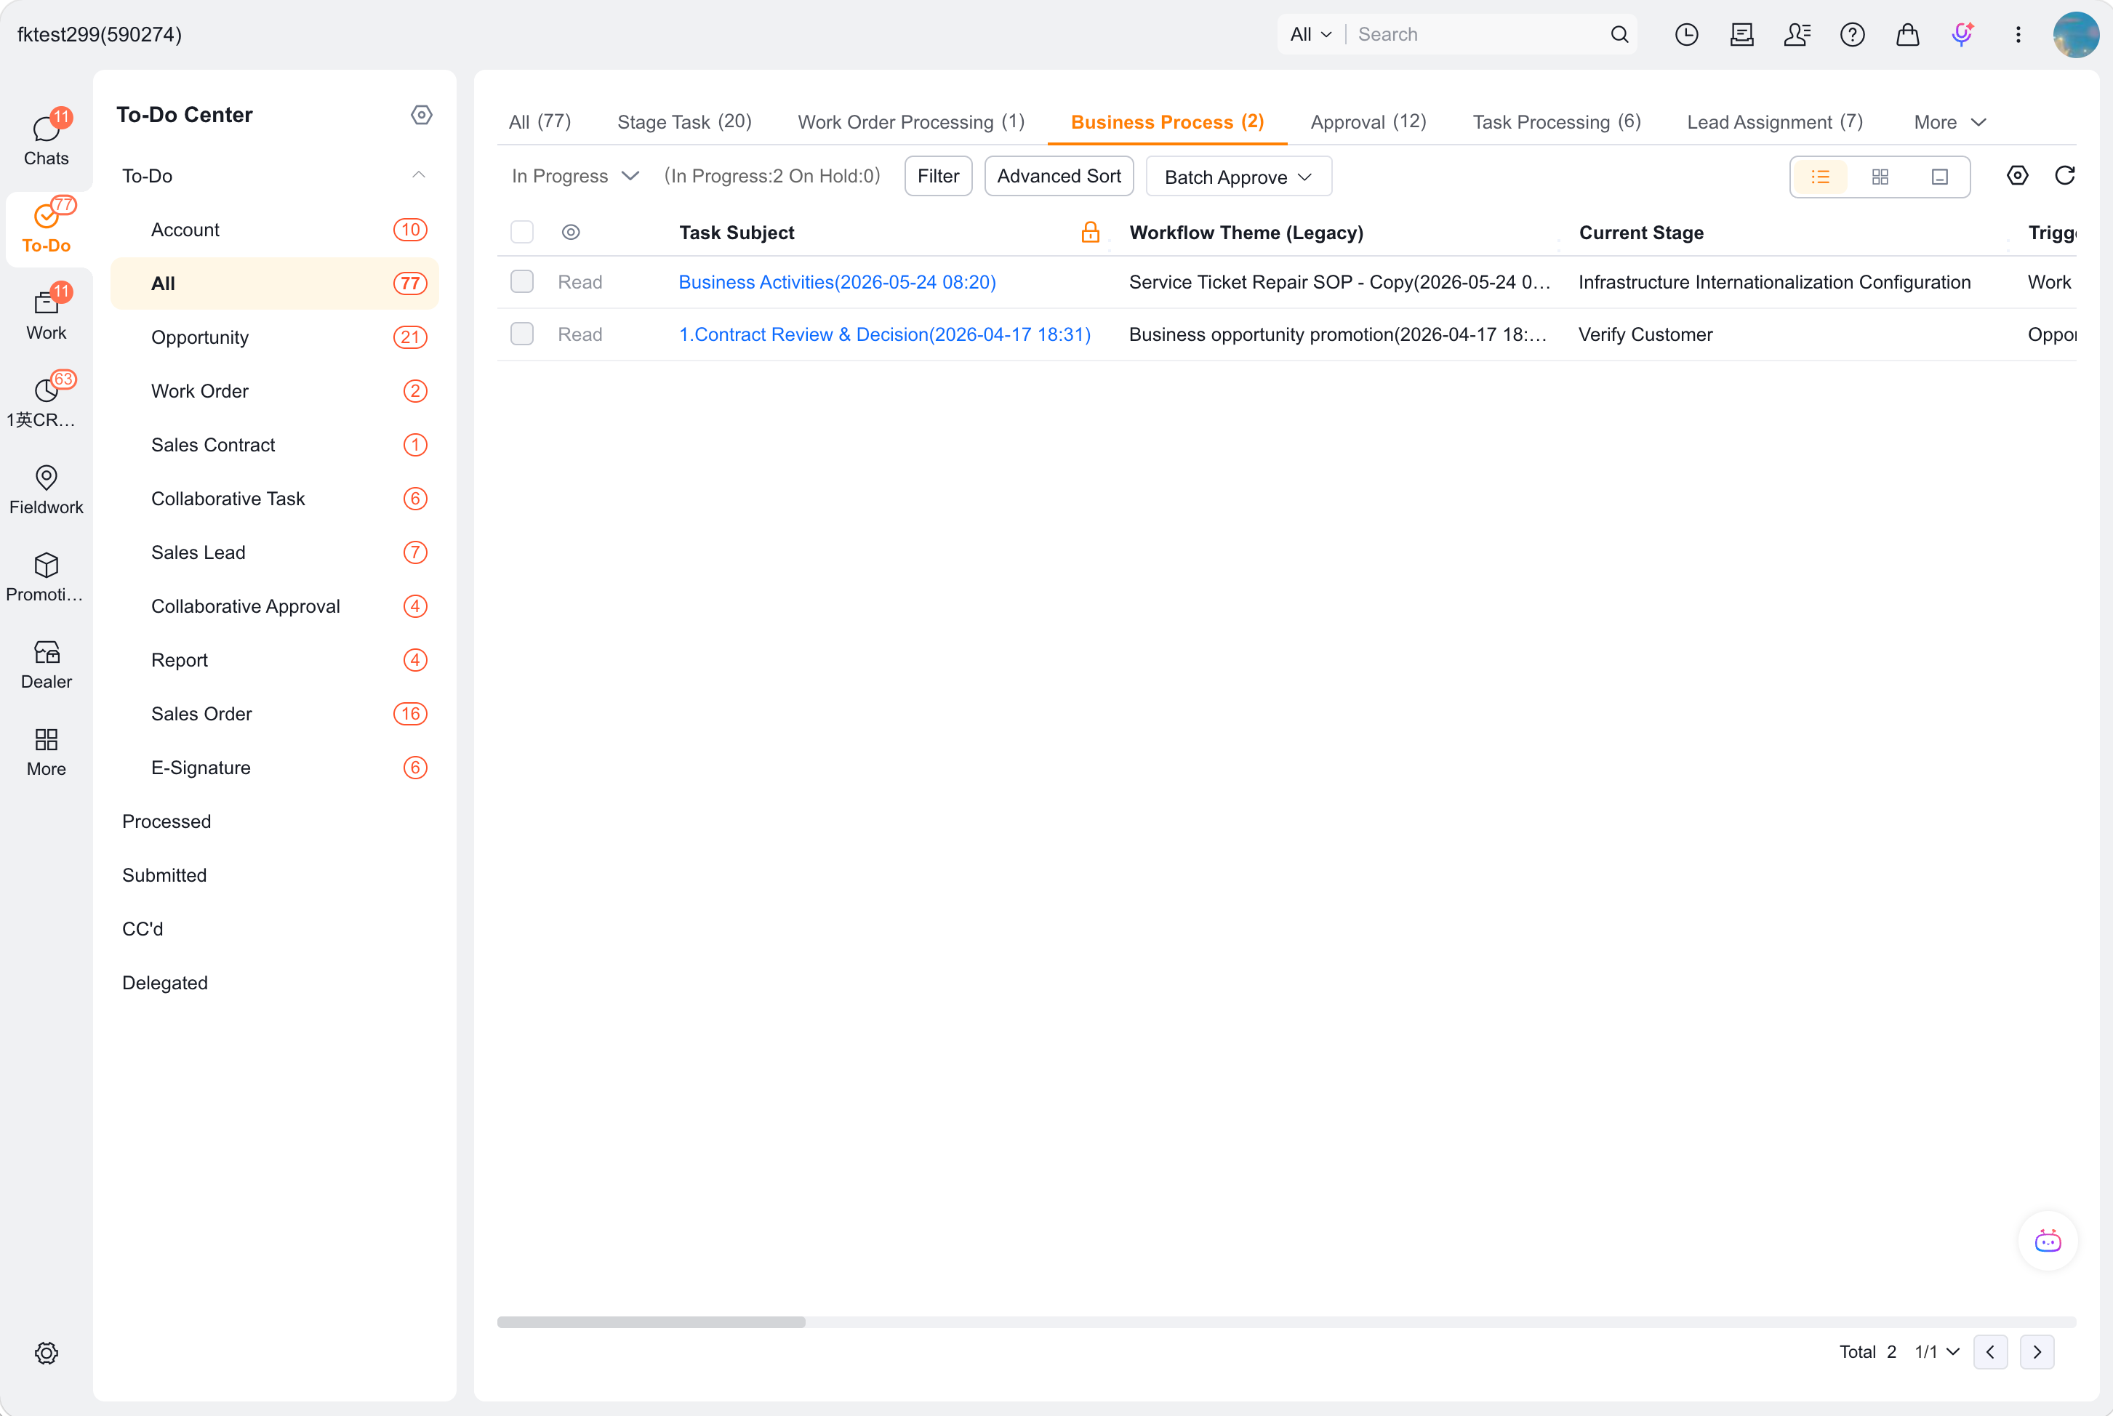Click the To-Do Center settings icon
This screenshot has height=1416, width=2113.
(x=421, y=115)
